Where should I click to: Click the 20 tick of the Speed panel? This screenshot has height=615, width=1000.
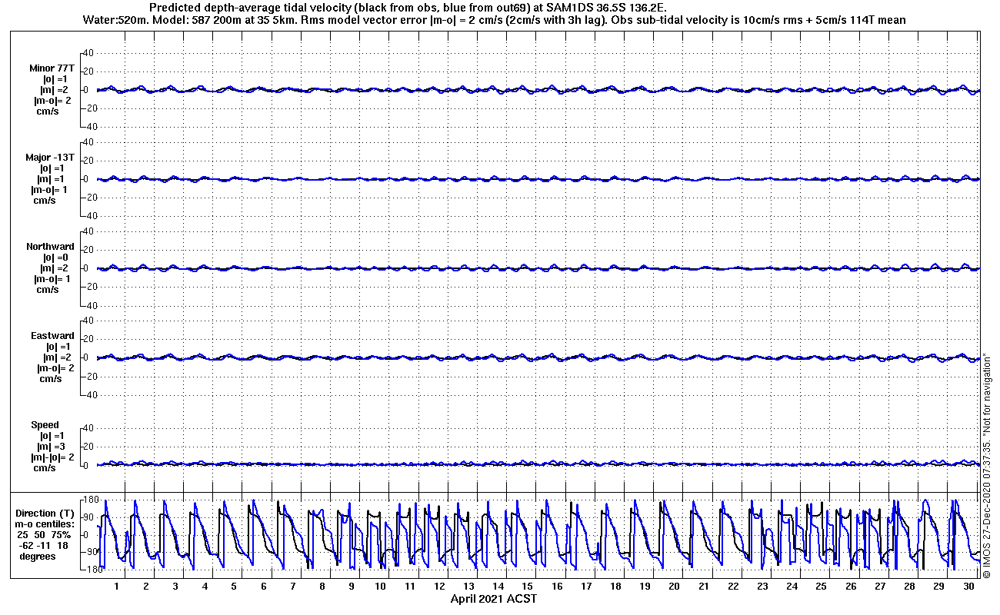[87, 447]
